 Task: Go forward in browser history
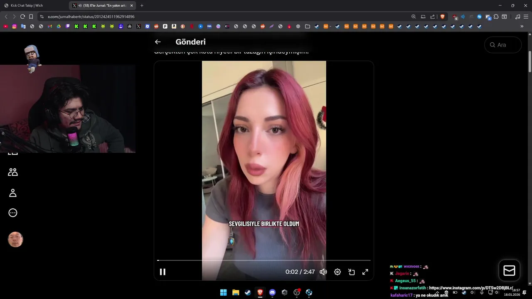pyautogui.click(x=14, y=17)
